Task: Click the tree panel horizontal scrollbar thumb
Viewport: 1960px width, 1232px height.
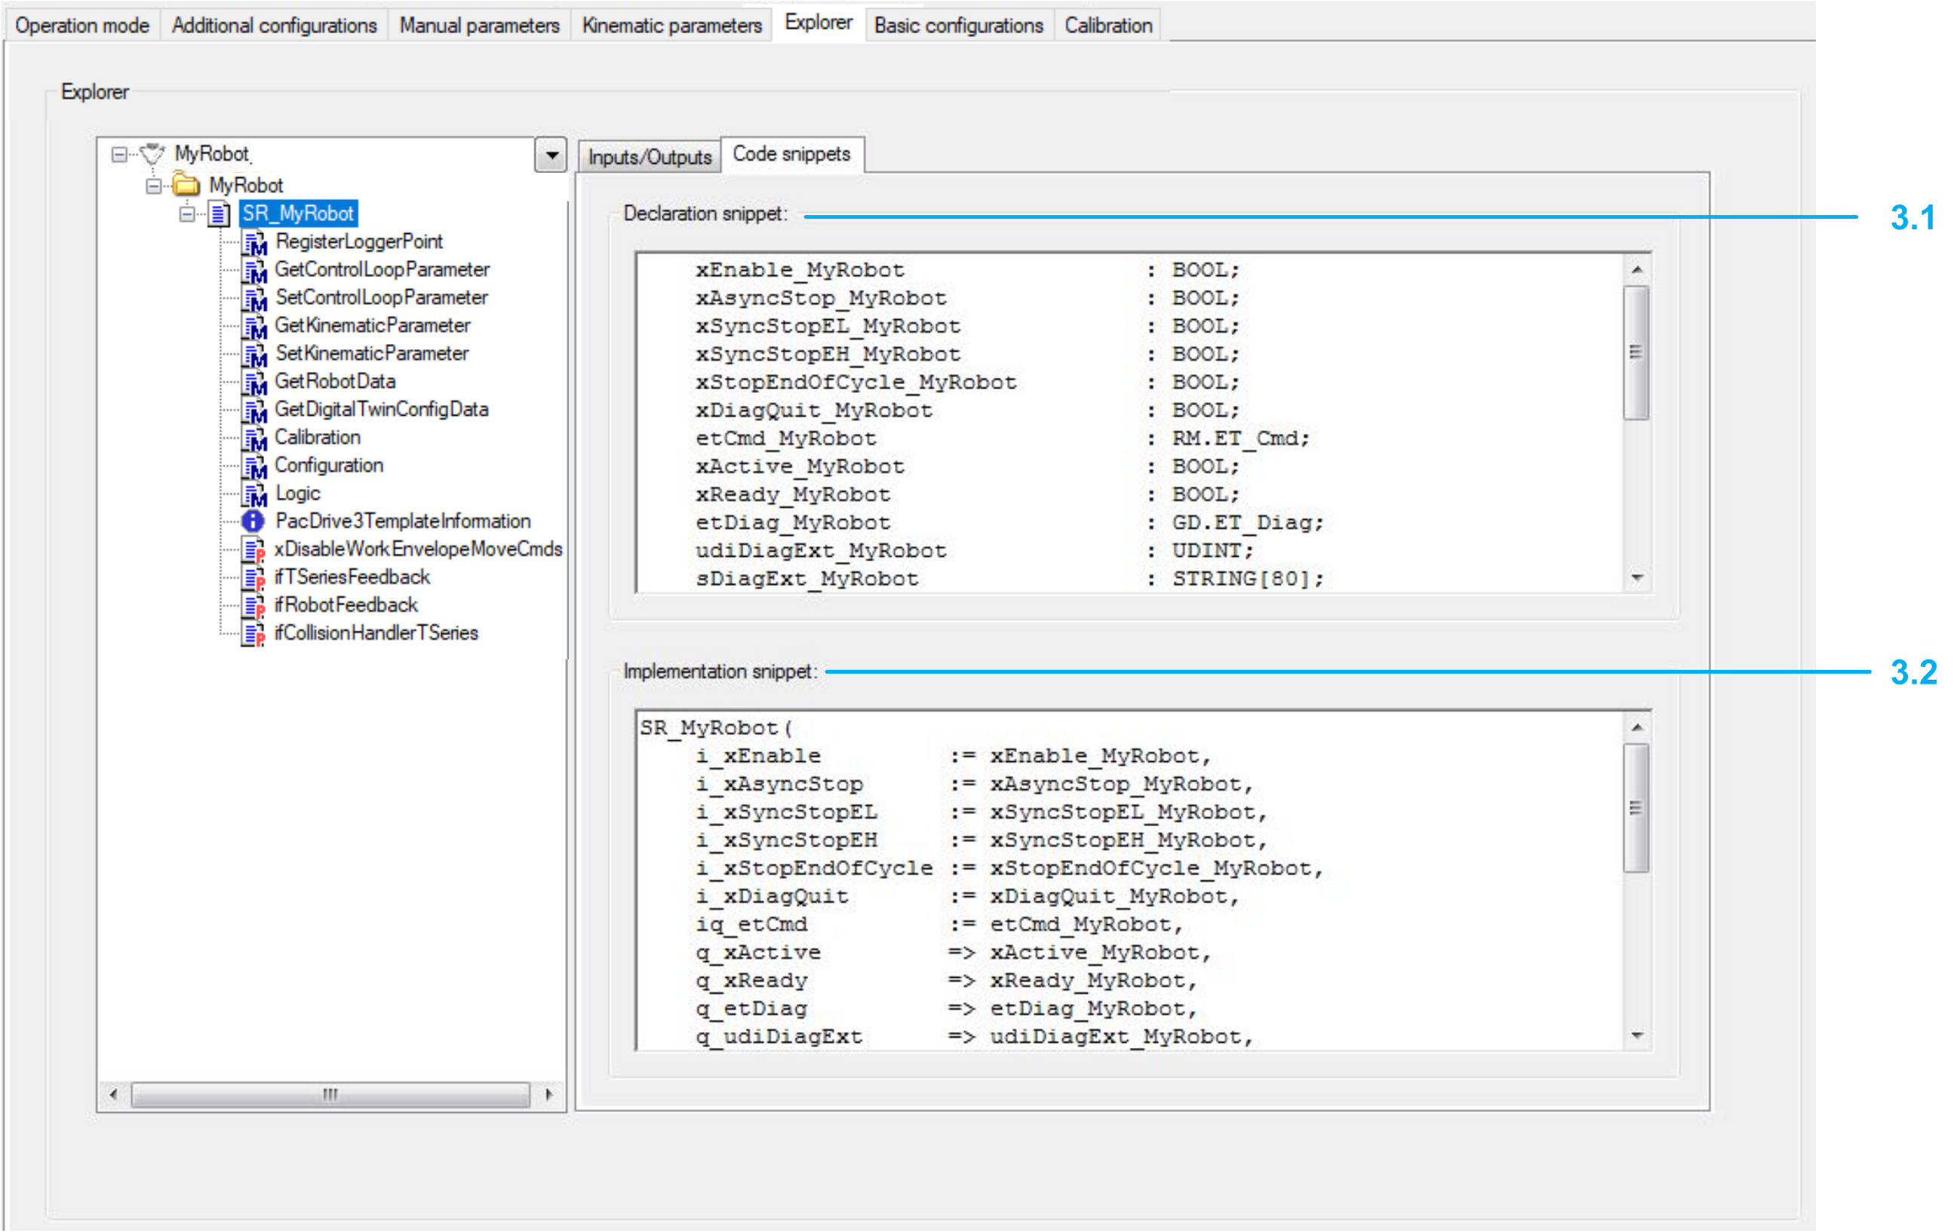Action: 330,1094
